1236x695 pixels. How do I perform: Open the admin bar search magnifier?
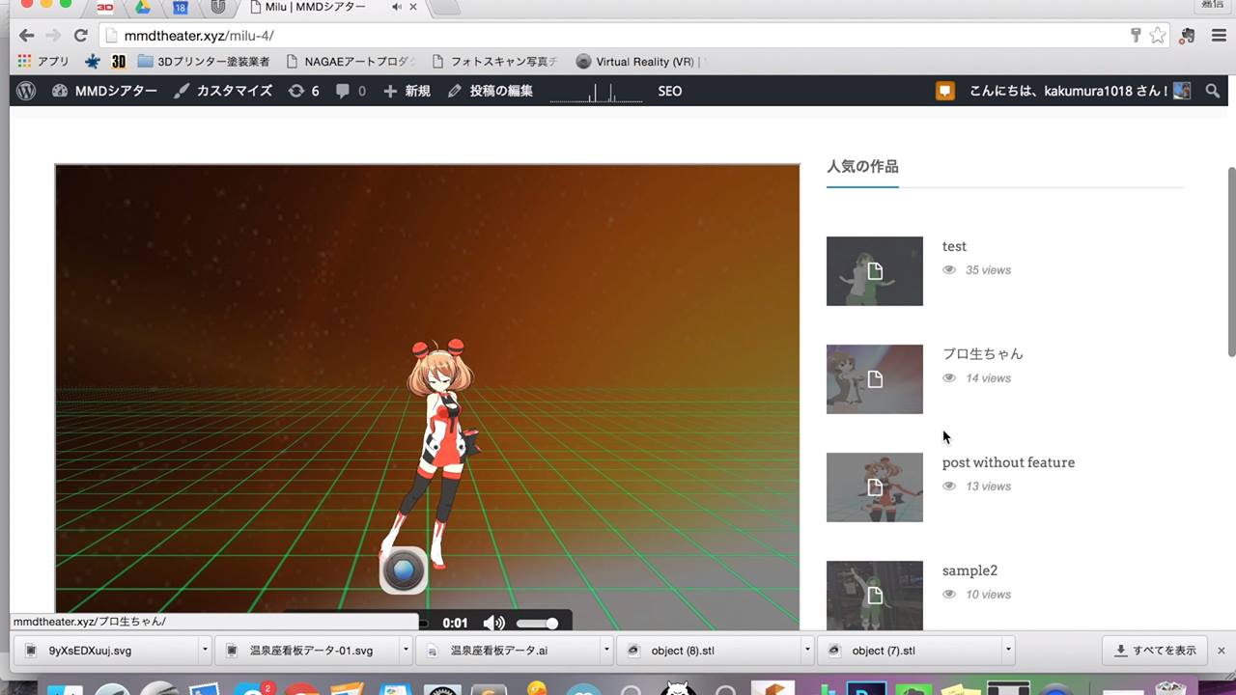click(x=1212, y=91)
